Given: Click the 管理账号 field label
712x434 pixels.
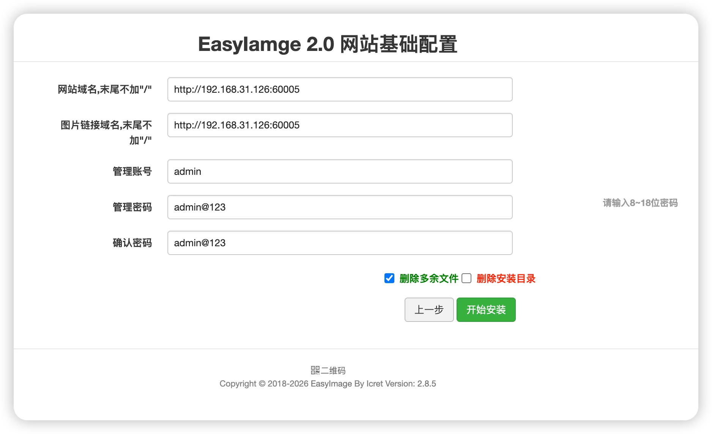Looking at the screenshot, I should [132, 171].
